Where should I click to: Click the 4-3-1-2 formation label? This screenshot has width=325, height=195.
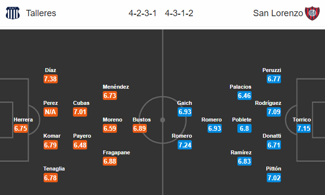point(179,13)
